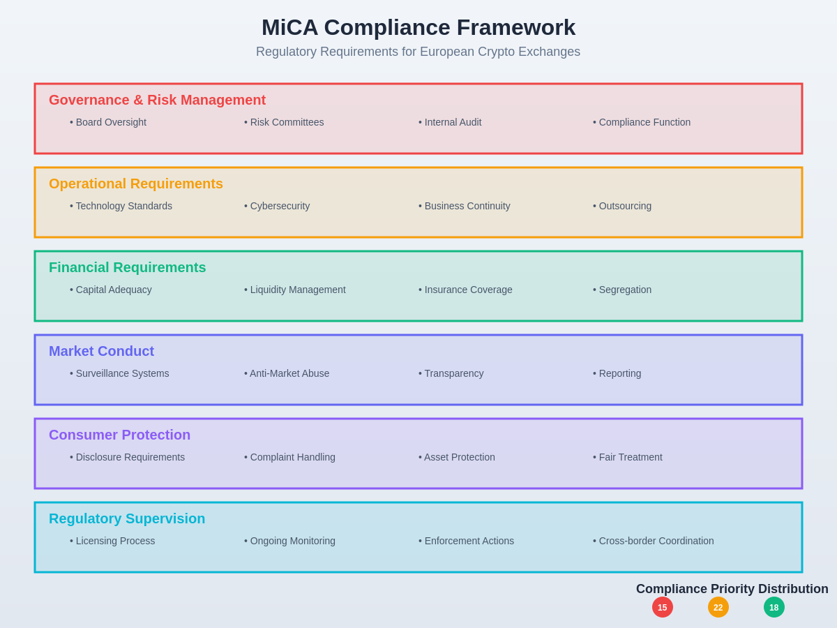Screen dimensions: 837x628
Task: Select the Regulatory Supervision heading
Action: (x=127, y=518)
